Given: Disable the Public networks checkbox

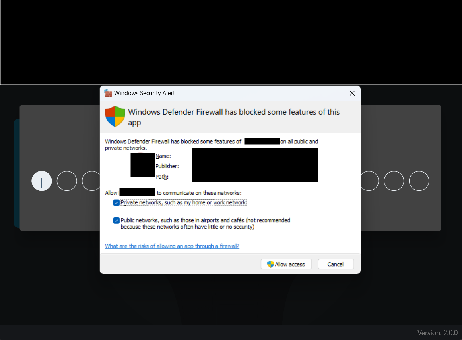Looking at the screenshot, I should pos(116,220).
